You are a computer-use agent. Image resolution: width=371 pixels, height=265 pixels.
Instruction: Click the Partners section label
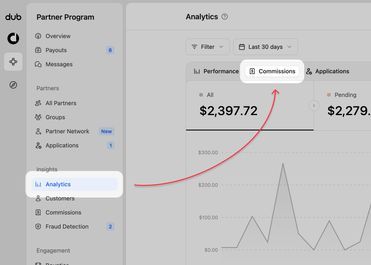(x=48, y=89)
